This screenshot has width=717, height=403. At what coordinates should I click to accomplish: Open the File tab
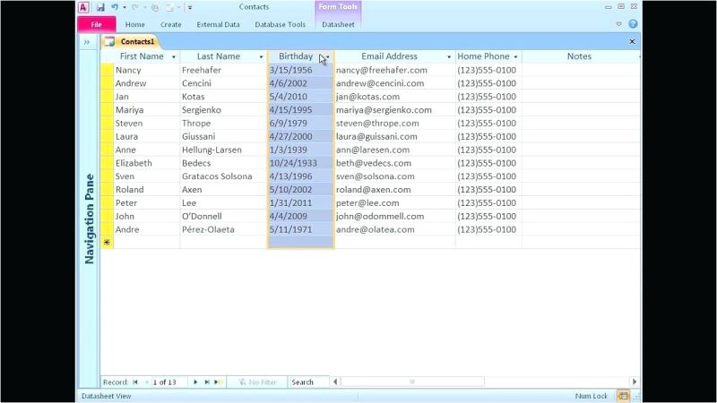click(97, 24)
